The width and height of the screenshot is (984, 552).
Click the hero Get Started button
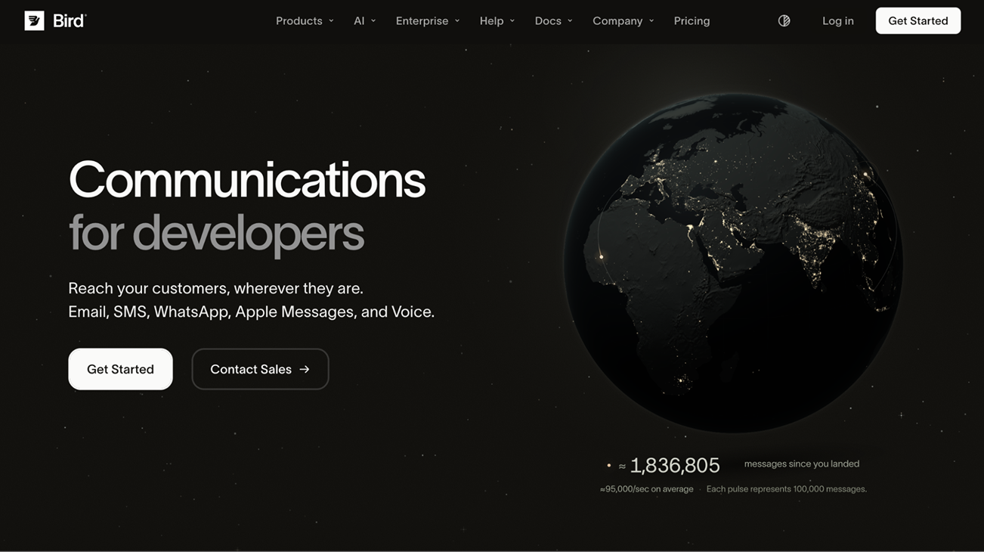[x=120, y=369]
